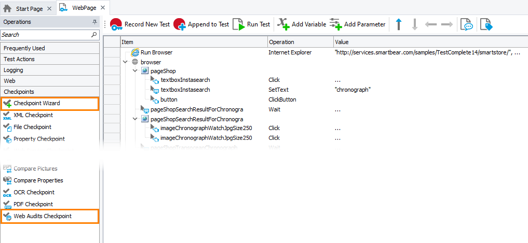Click the gray right arrow icon
This screenshot has width=528, height=243.
[x=447, y=24]
